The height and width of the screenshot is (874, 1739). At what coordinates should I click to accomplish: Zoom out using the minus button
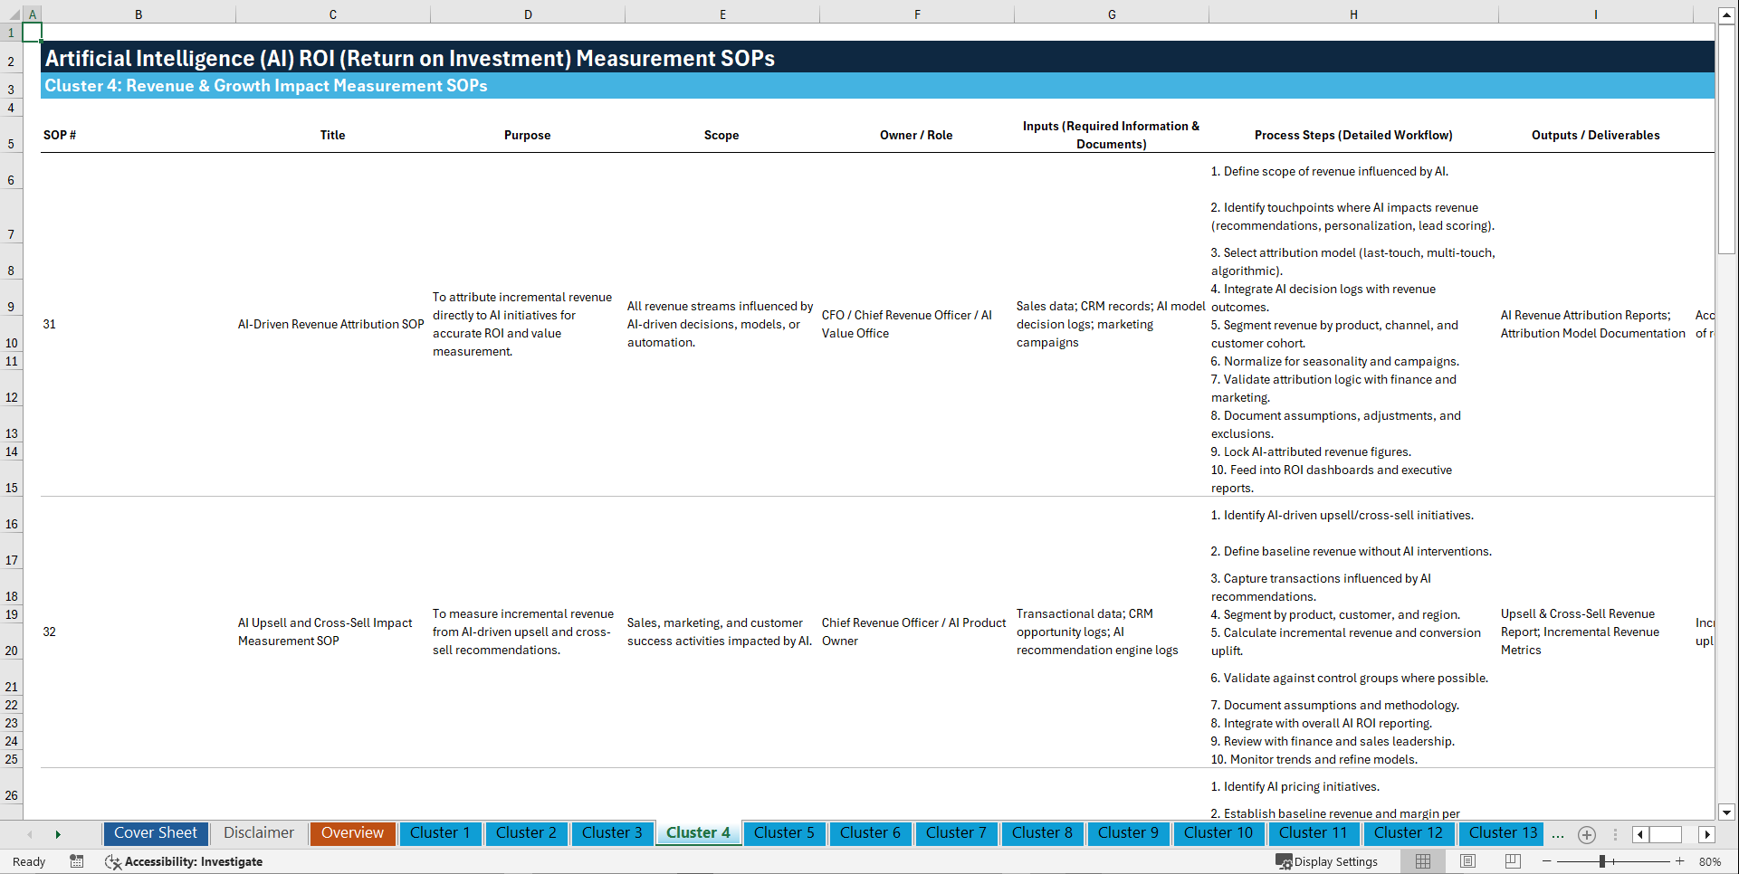[x=1546, y=861]
